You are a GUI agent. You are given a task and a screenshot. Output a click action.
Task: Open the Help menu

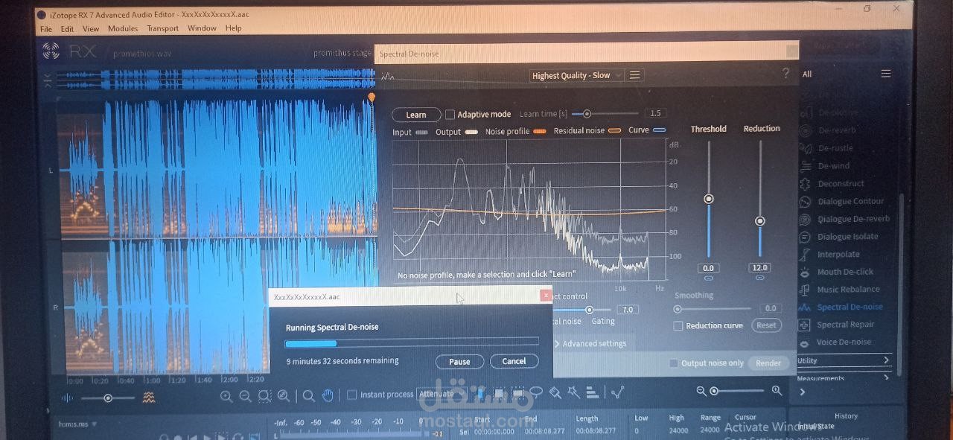[233, 28]
